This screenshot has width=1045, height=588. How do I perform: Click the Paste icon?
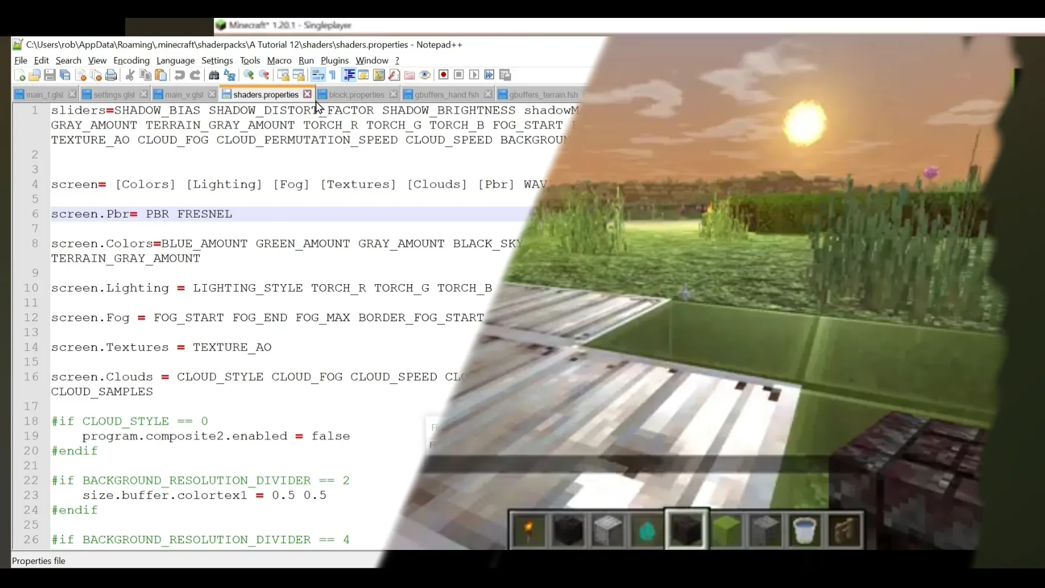coord(161,75)
